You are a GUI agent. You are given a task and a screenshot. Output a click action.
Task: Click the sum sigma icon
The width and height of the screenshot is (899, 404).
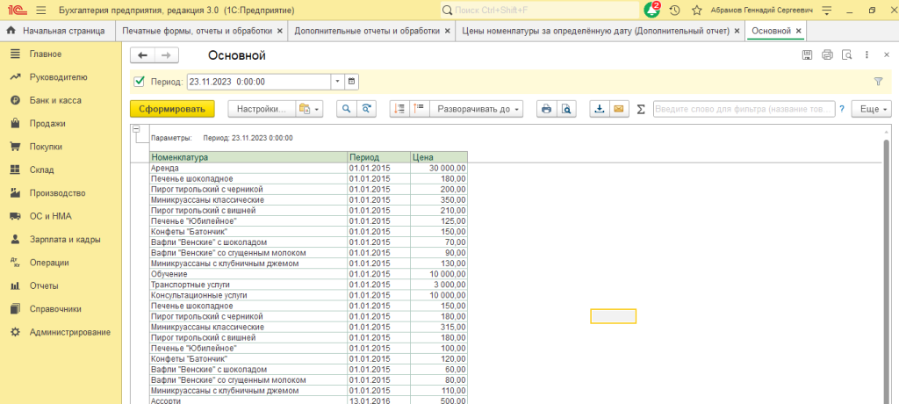[640, 109]
